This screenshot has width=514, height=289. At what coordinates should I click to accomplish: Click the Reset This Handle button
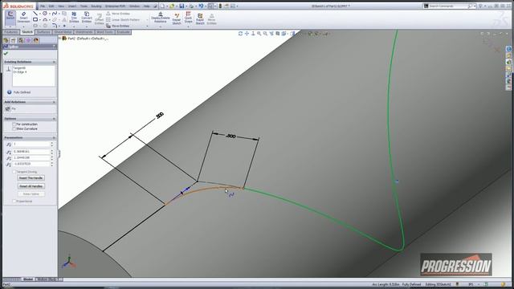click(x=31, y=178)
